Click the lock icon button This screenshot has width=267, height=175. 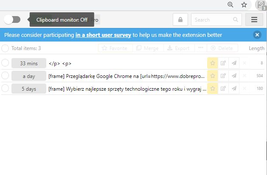(180, 19)
